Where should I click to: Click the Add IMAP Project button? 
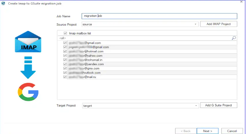click(219, 24)
